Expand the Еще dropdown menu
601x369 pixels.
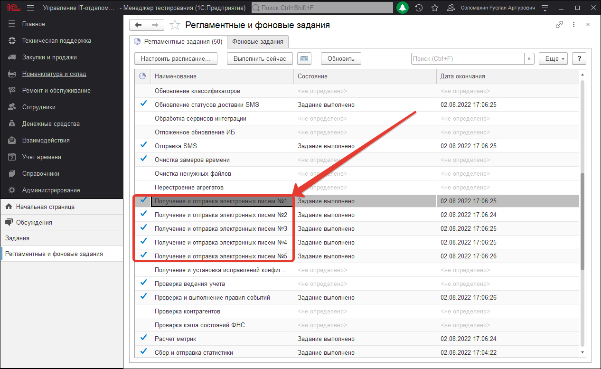pos(553,58)
